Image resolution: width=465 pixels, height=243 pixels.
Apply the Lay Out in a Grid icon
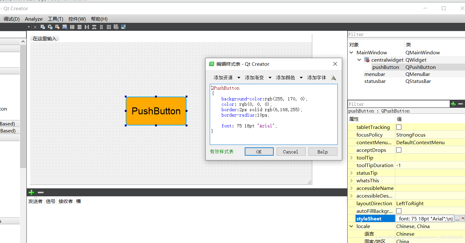pos(109,27)
